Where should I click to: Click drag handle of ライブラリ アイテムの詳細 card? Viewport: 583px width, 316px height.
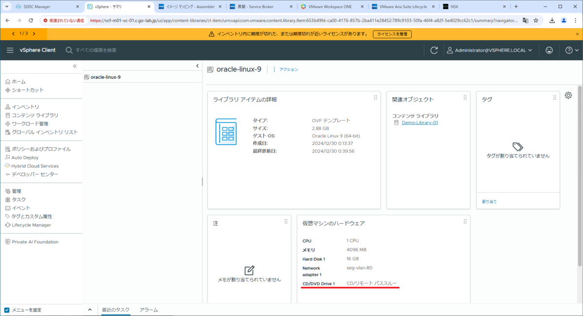375,98
